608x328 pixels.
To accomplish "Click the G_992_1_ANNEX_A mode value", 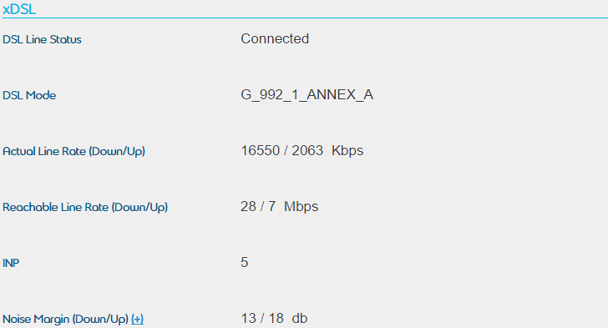I will [x=307, y=95].
